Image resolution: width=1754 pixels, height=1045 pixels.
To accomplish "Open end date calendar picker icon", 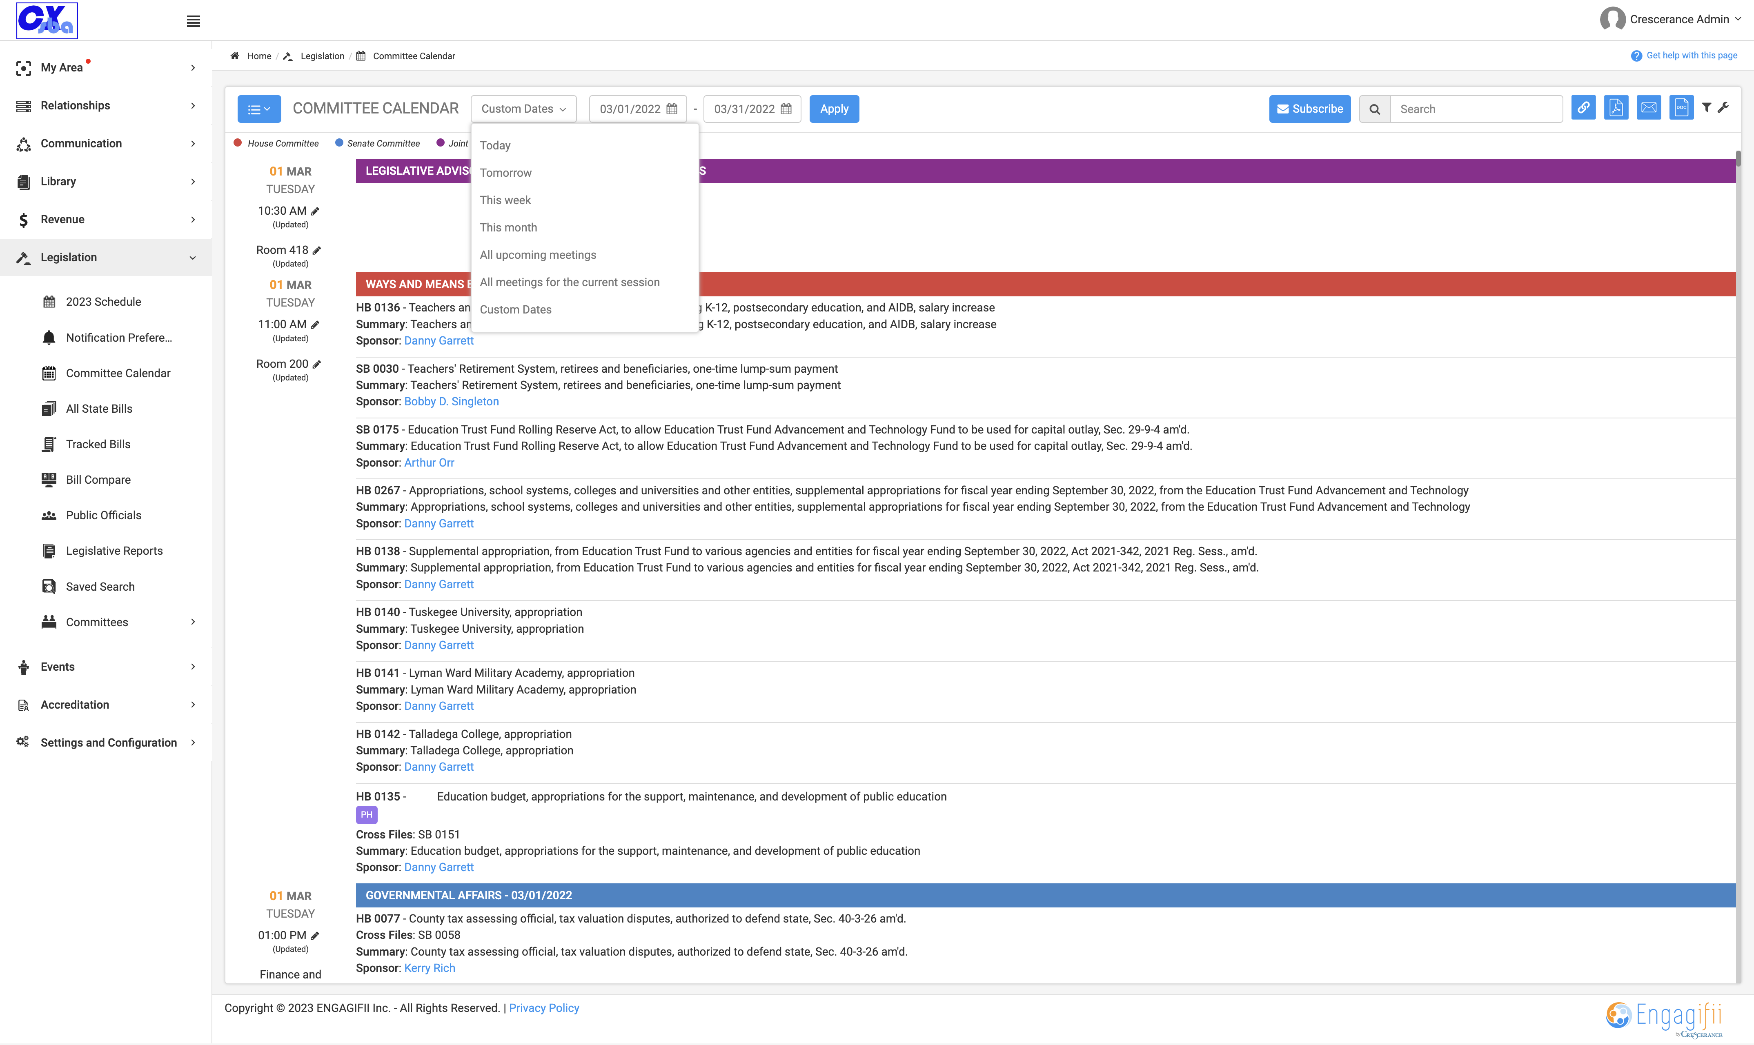I will click(786, 109).
